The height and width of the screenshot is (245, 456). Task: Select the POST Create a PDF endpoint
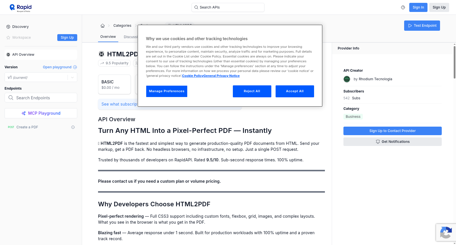pos(41,127)
